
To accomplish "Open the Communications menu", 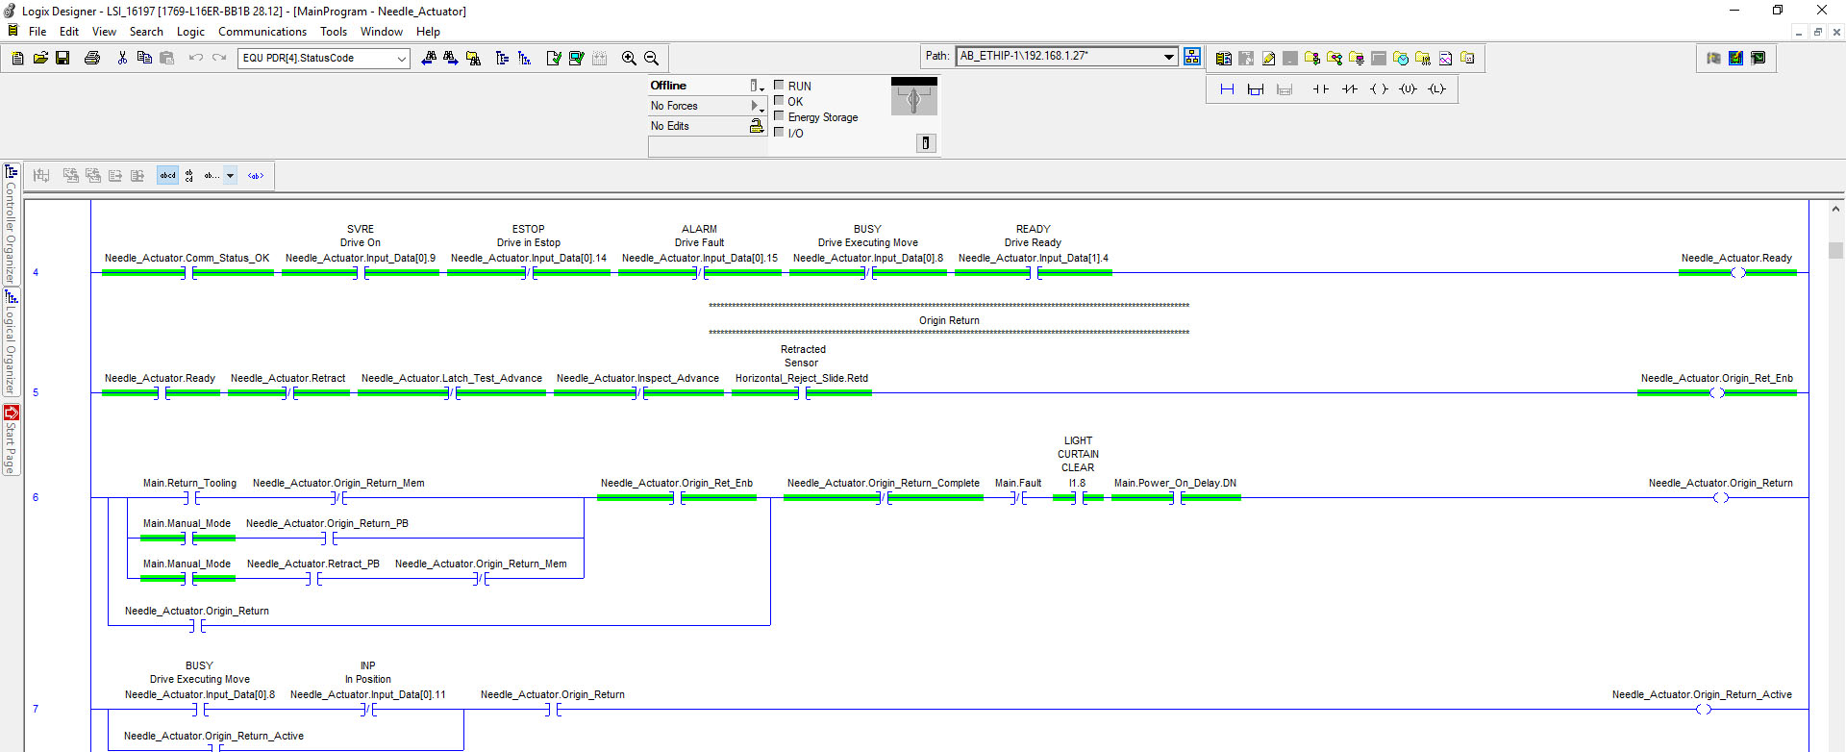I will pos(262,32).
